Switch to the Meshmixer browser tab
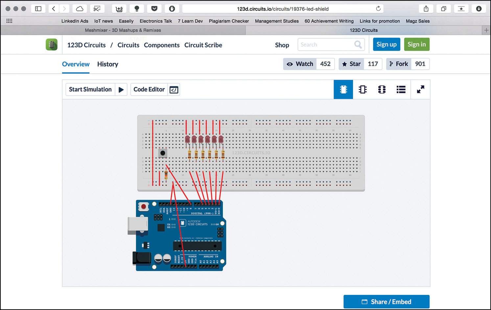Screen dimensions: 491x310 123,30
